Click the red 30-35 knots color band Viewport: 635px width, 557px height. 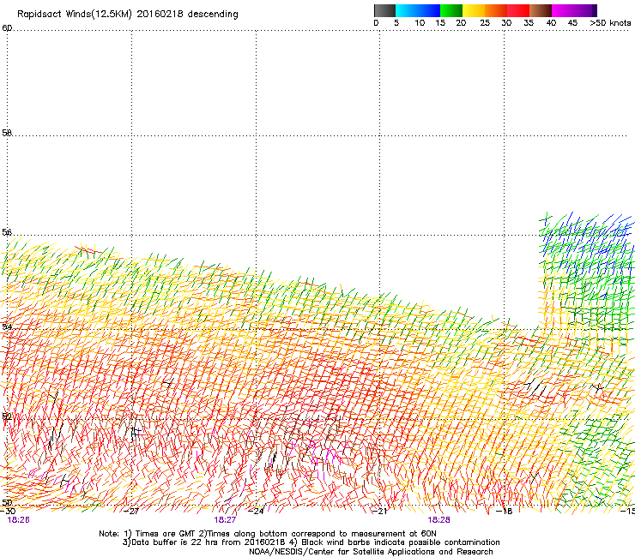tap(518, 10)
